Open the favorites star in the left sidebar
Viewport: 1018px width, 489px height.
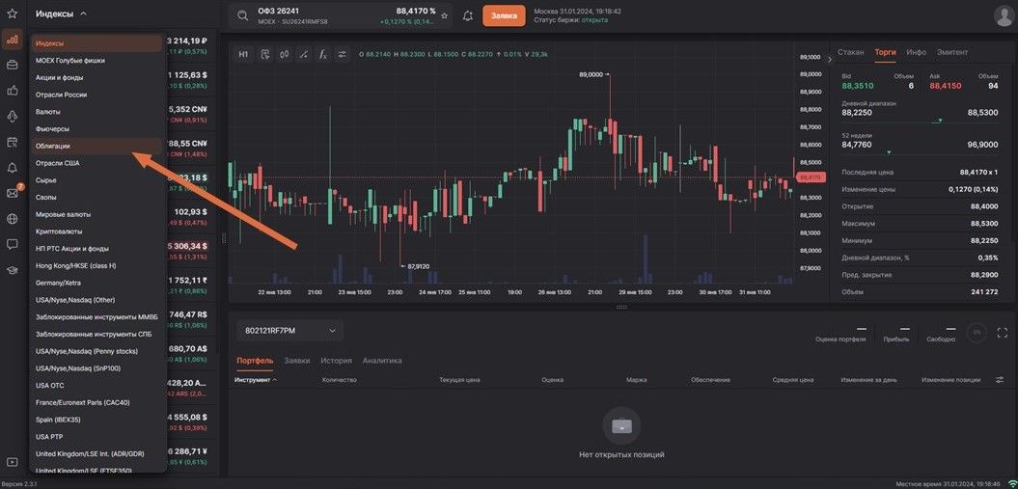pyautogui.click(x=12, y=14)
